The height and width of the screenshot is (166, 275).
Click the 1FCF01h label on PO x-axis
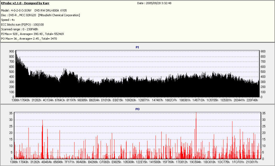point(238,162)
